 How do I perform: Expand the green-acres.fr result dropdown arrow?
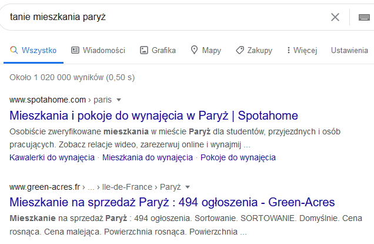[x=188, y=187]
